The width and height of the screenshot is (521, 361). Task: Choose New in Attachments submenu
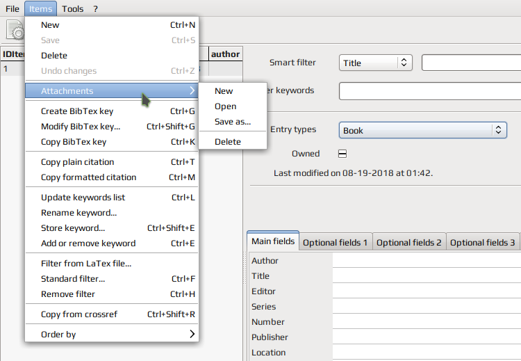point(233,91)
